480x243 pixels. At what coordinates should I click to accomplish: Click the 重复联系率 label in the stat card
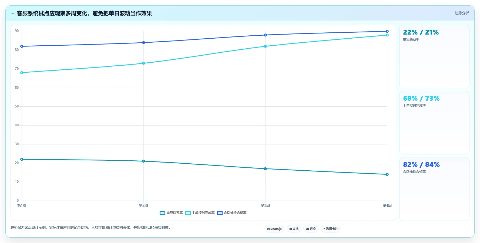click(411, 39)
